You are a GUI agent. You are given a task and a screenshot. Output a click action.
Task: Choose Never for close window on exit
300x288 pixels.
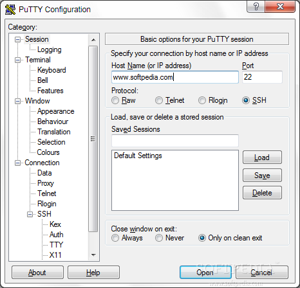(159, 238)
